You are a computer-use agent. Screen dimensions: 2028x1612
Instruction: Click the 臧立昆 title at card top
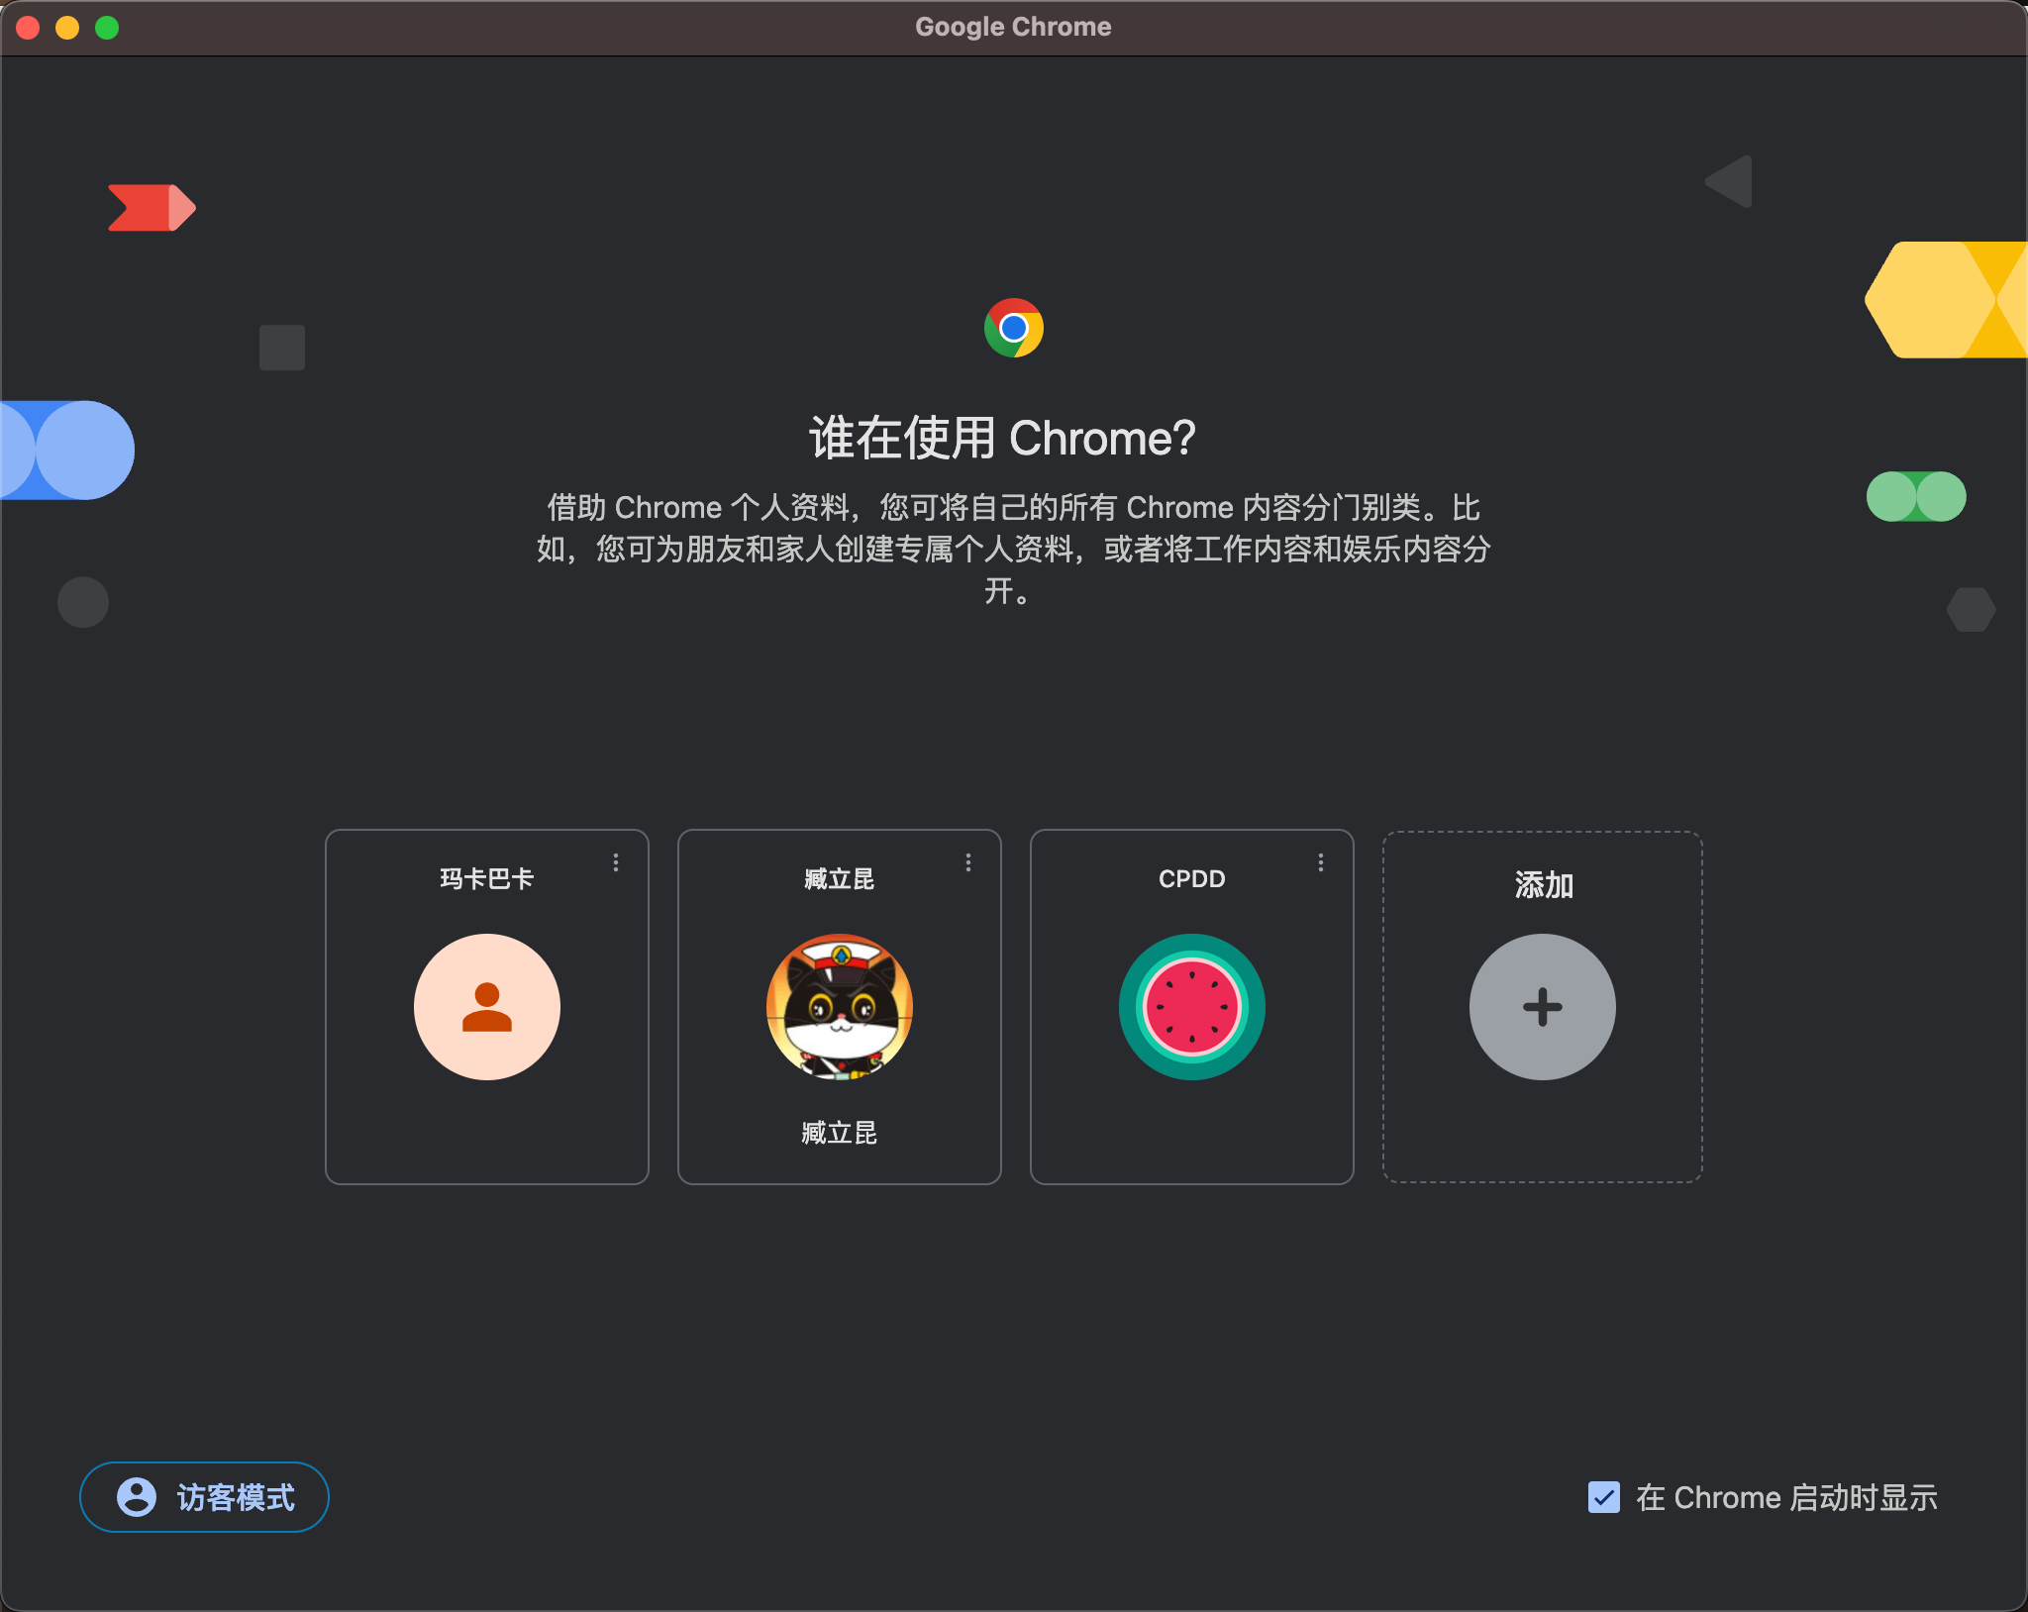point(839,878)
